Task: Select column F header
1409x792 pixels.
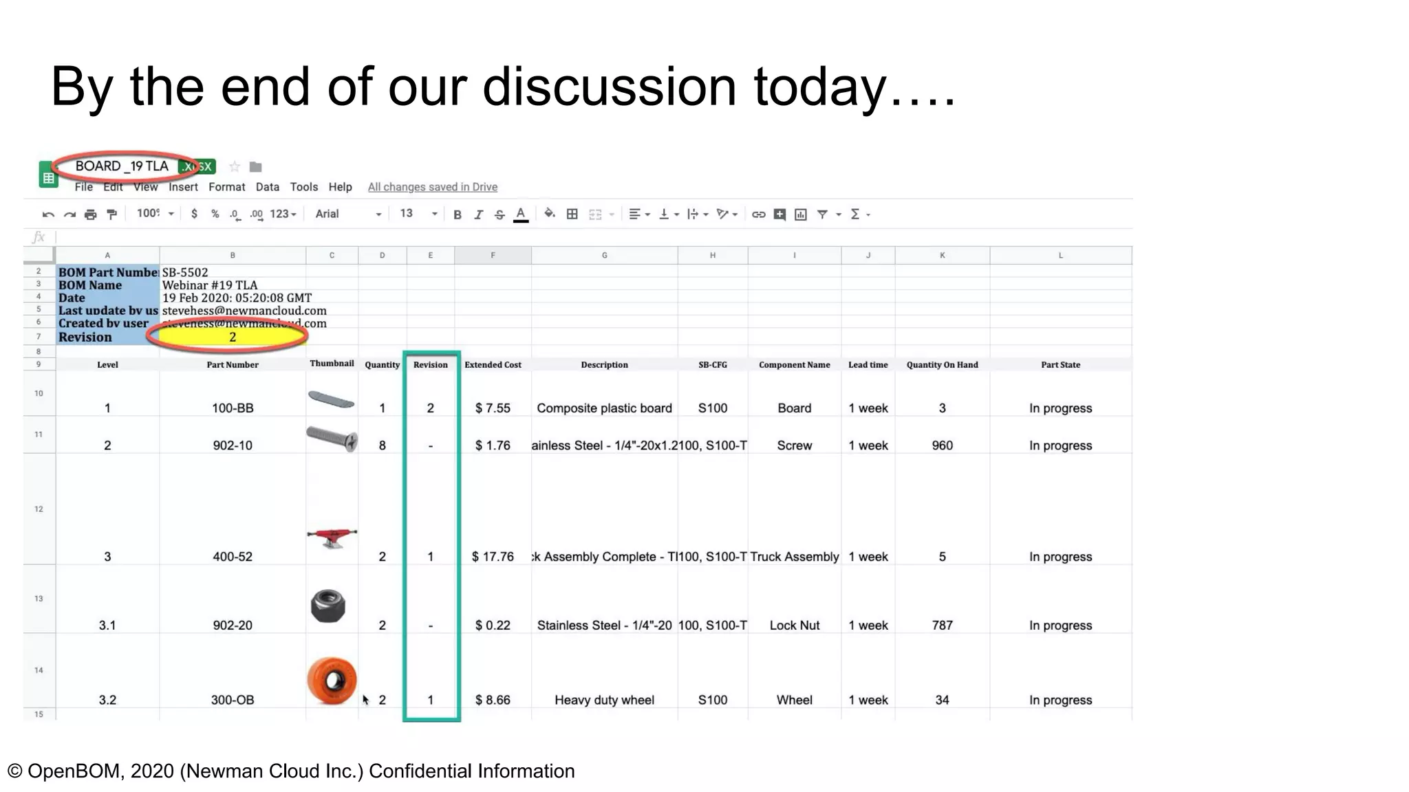Action: [x=493, y=255]
